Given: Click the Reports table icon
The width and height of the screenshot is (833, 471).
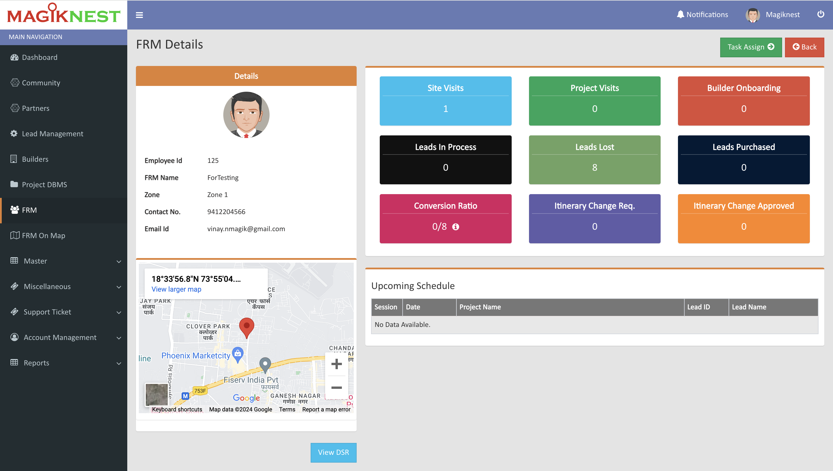Looking at the screenshot, I should pos(14,362).
